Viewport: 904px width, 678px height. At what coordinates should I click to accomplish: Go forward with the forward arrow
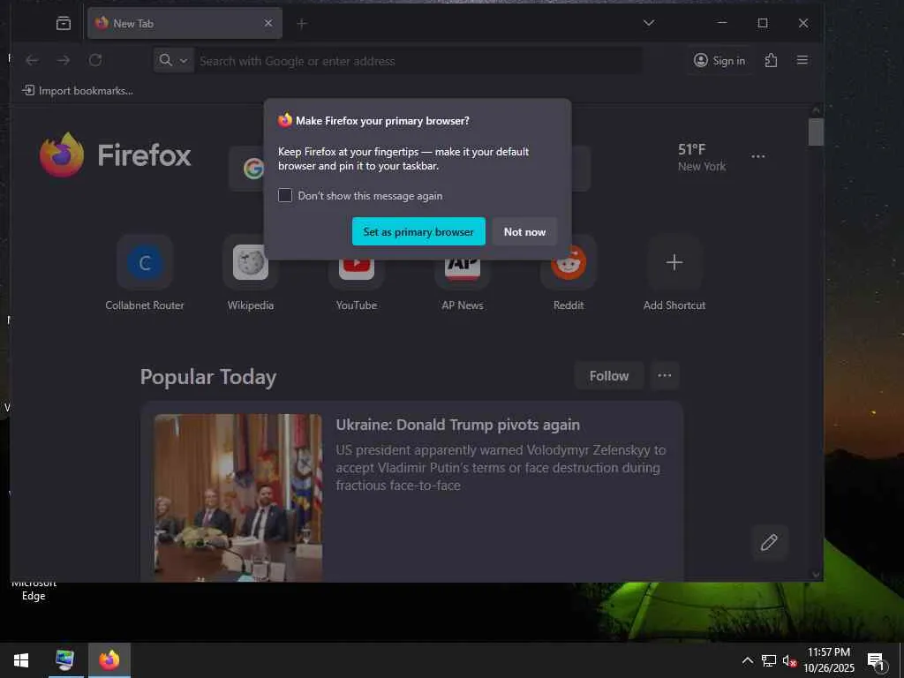(64, 60)
